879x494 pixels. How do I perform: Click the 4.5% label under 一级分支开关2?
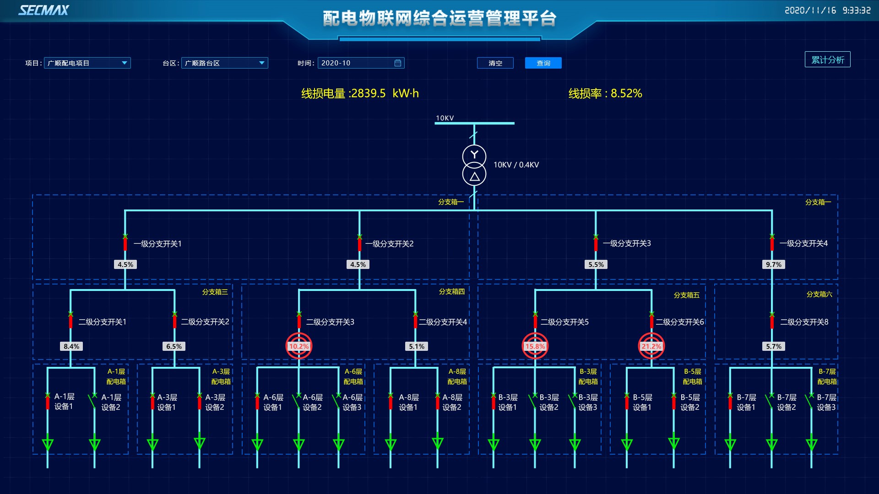(358, 264)
